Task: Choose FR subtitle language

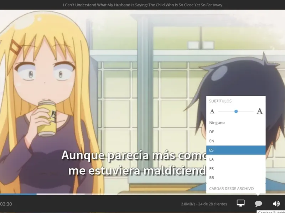Action: 236,168
